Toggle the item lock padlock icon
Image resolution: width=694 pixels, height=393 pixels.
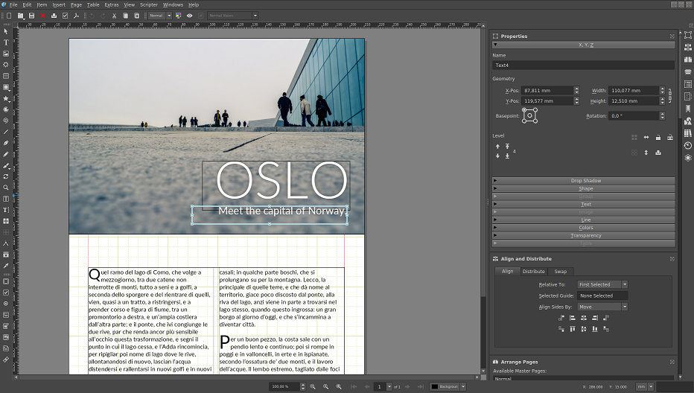(x=658, y=138)
